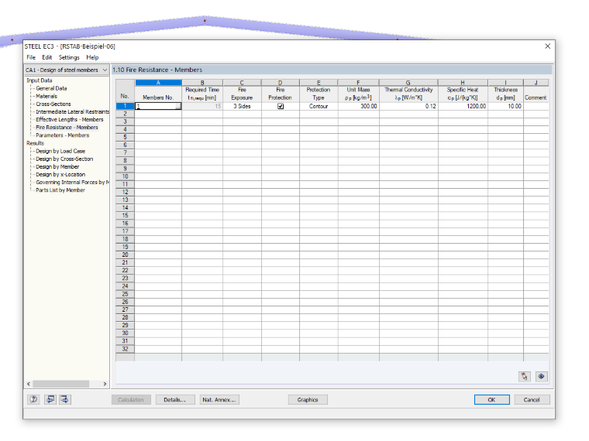This screenshot has width=589, height=441.
Task: Select Parameters - Members tree item
Action: [x=62, y=135]
